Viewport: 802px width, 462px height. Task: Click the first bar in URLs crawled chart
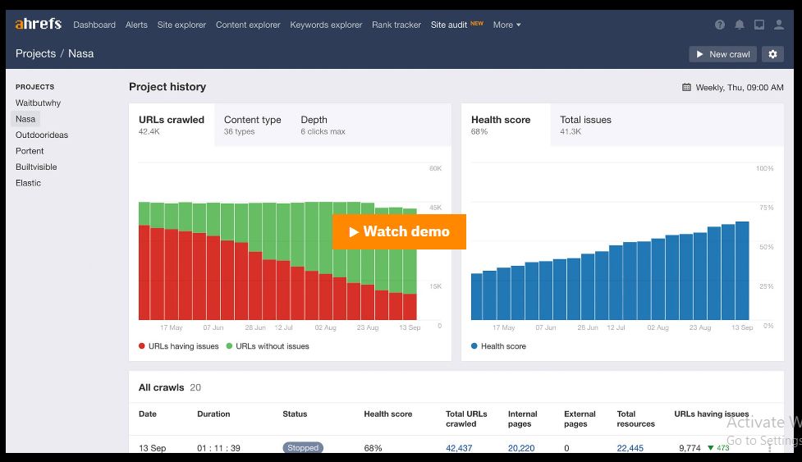[144, 261]
